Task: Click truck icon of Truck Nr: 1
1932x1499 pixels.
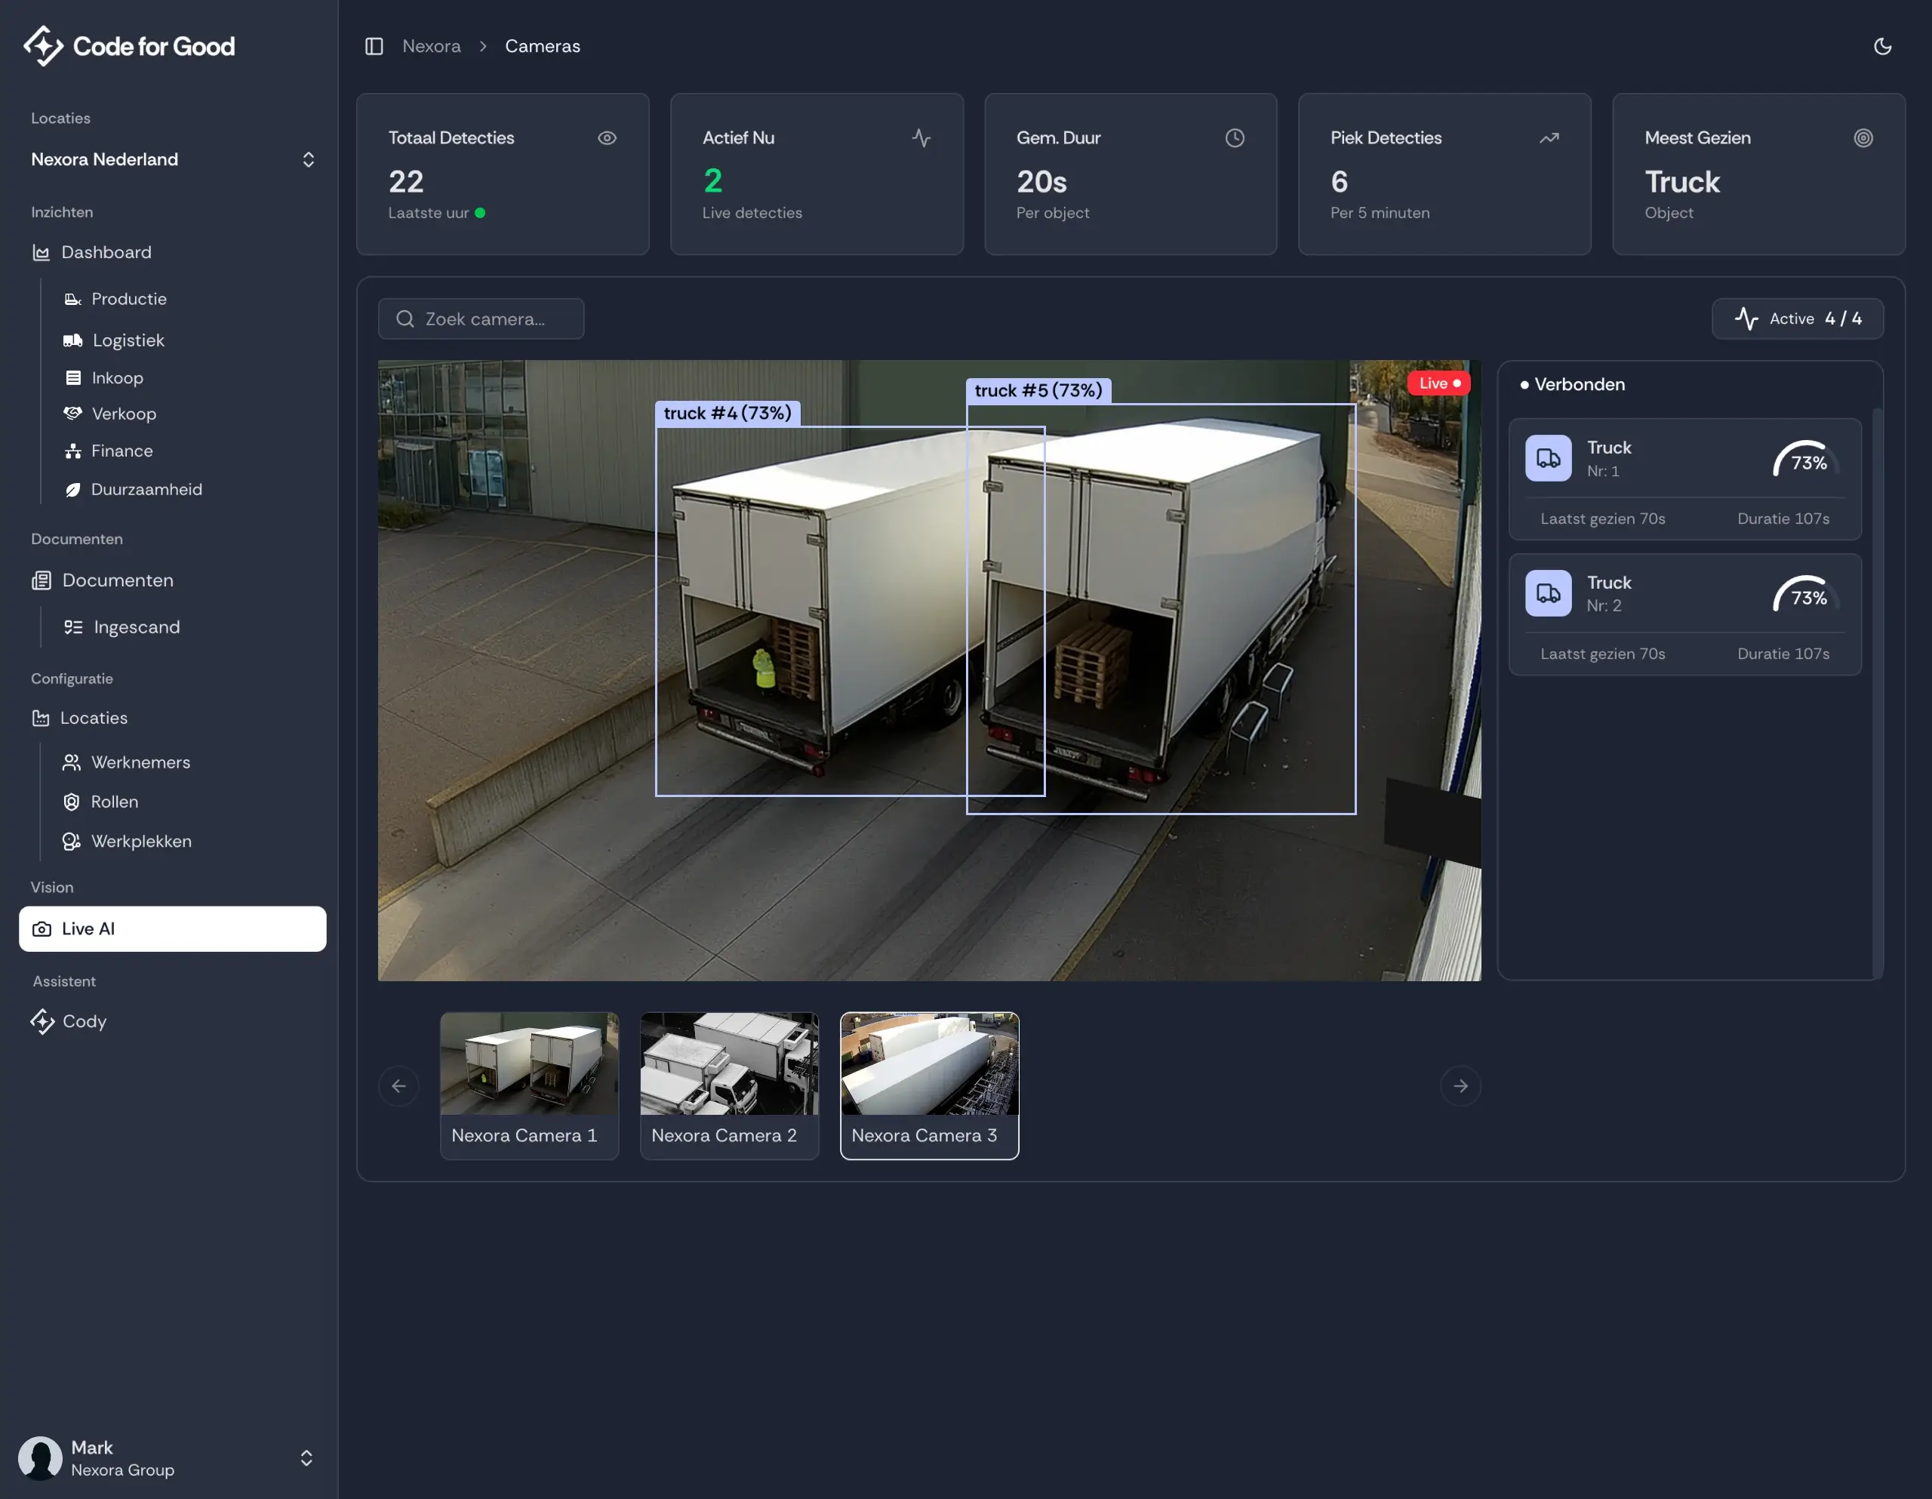Action: tap(1548, 458)
